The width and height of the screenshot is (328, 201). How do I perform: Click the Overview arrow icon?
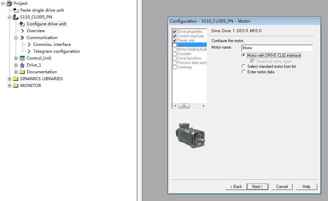click(22, 31)
